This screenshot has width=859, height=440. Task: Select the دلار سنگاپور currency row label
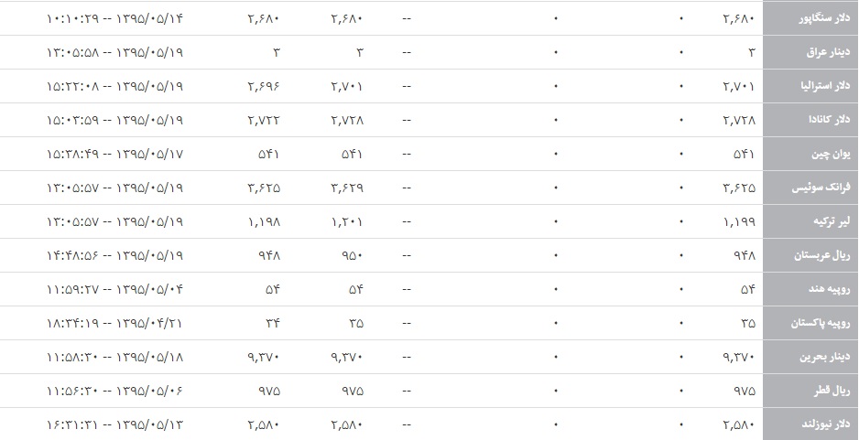825,18
